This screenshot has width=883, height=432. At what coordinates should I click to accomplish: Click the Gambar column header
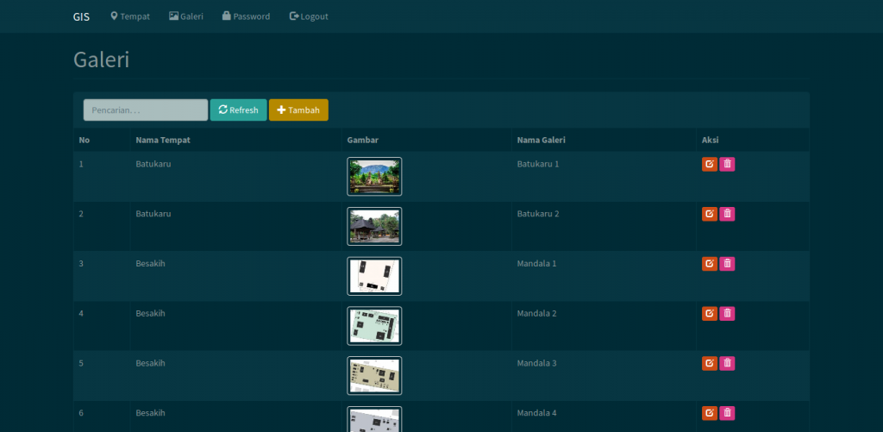pyautogui.click(x=363, y=140)
